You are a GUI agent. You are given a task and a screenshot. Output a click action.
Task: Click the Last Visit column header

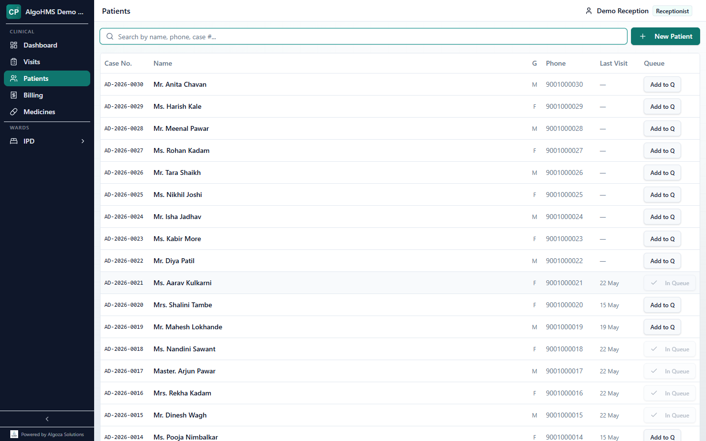[x=614, y=63]
